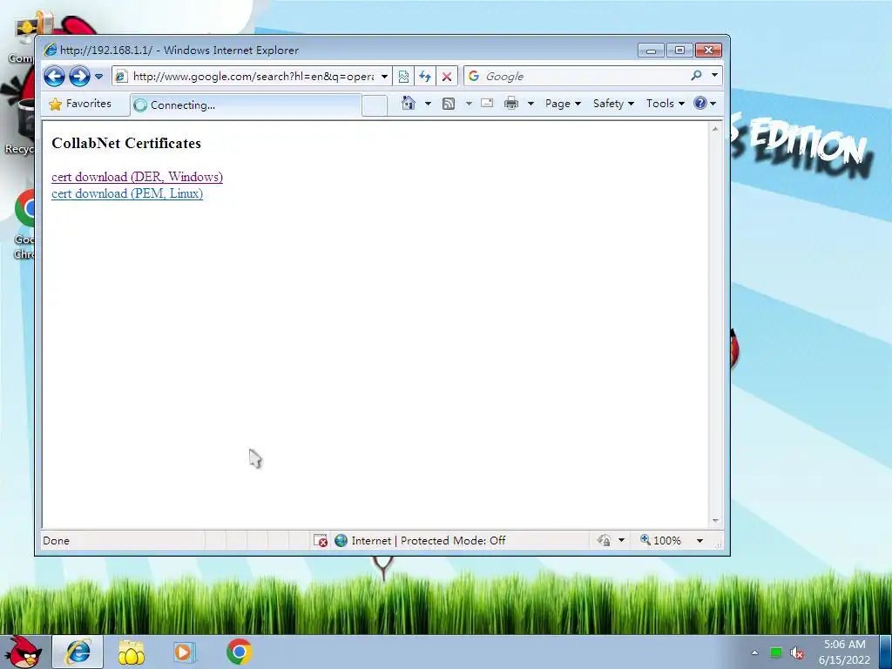
Task: Expand the feeds dropdown arrow
Action: 469,104
